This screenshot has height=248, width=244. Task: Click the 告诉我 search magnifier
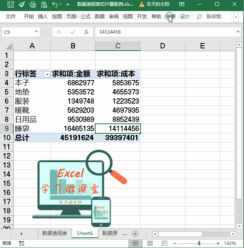coord(199,17)
